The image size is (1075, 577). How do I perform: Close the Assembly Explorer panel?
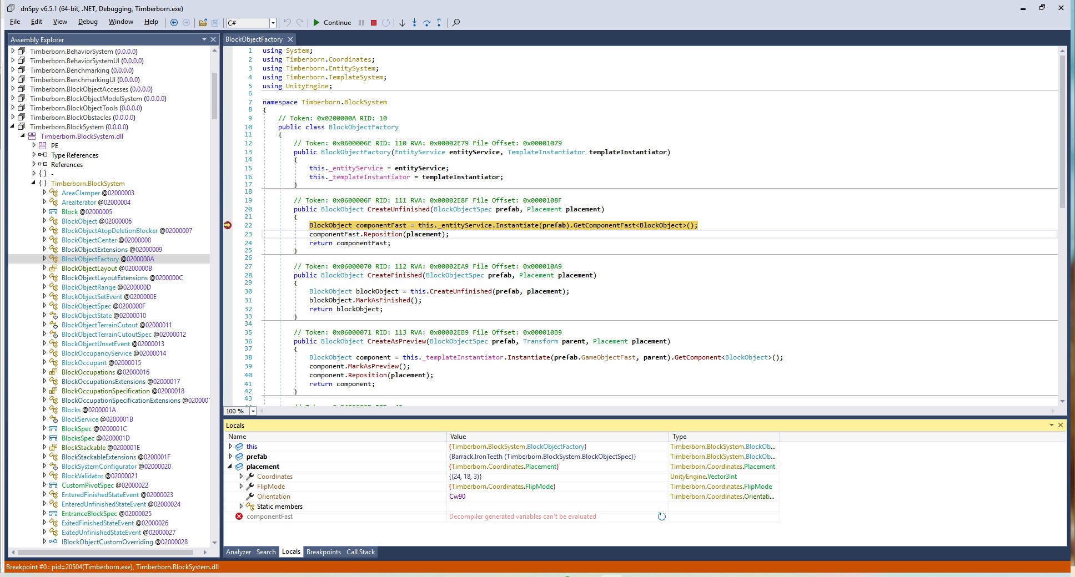pos(213,39)
